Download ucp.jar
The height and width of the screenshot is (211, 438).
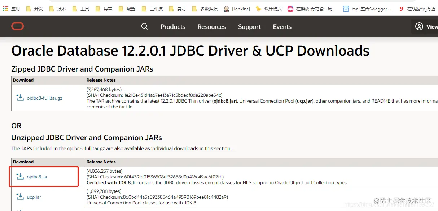(34, 197)
